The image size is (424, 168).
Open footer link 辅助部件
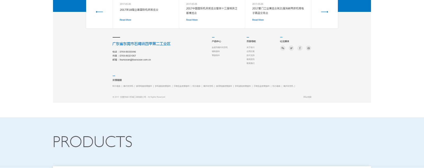(216, 52)
